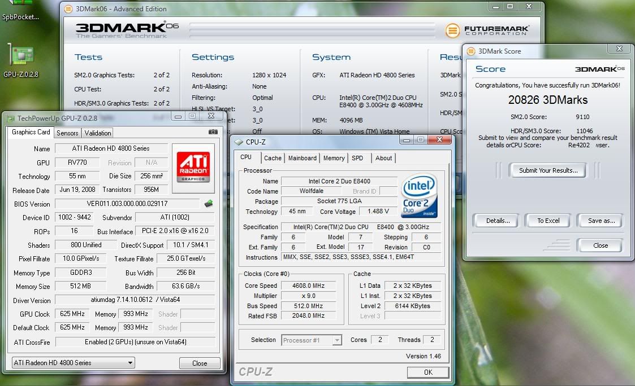Screen dimensions: 635x386
Task: Click the ATI CrossFire status field
Action: point(135,342)
